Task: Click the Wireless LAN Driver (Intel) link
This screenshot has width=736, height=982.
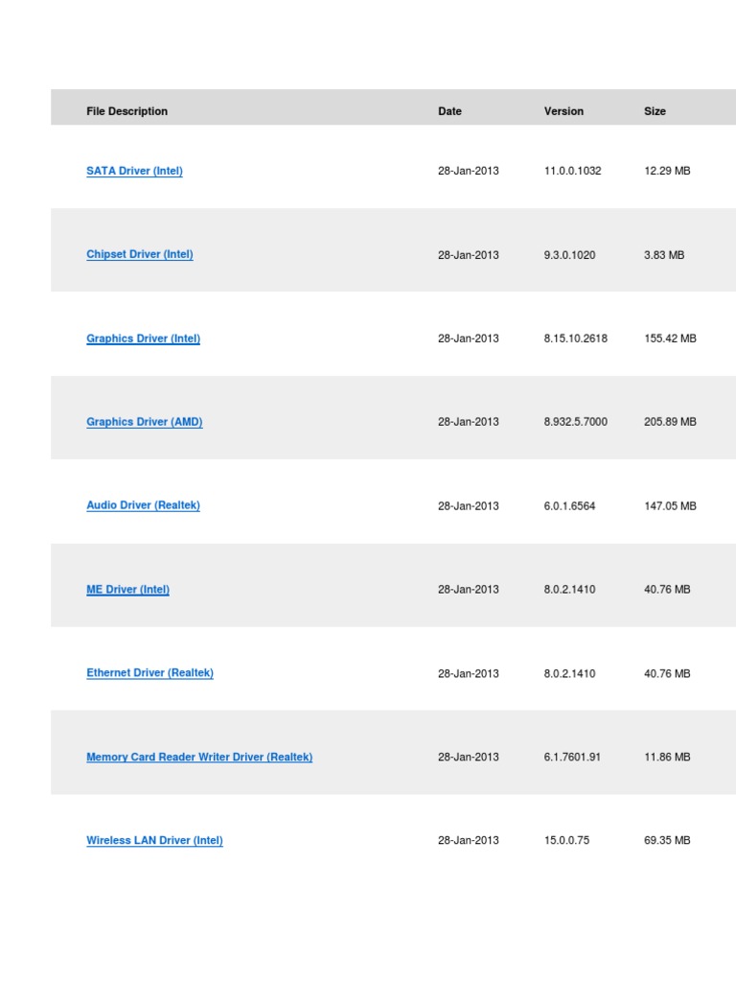Action: click(x=154, y=841)
